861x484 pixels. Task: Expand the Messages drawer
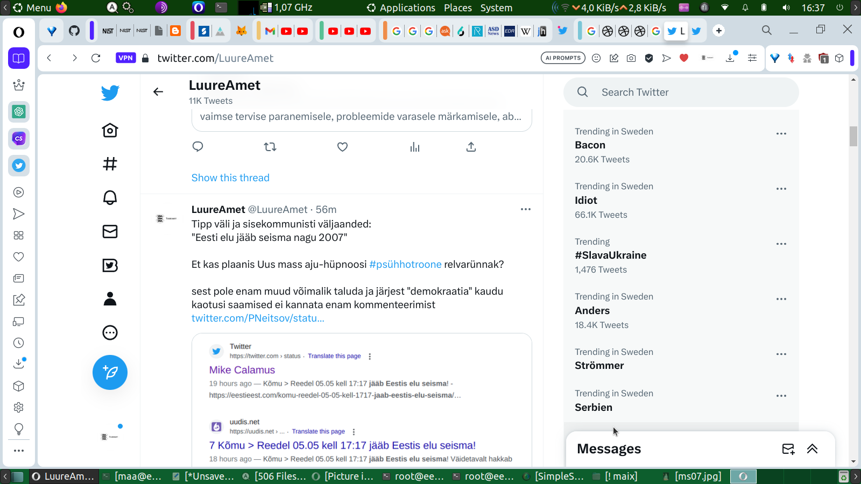(812, 449)
